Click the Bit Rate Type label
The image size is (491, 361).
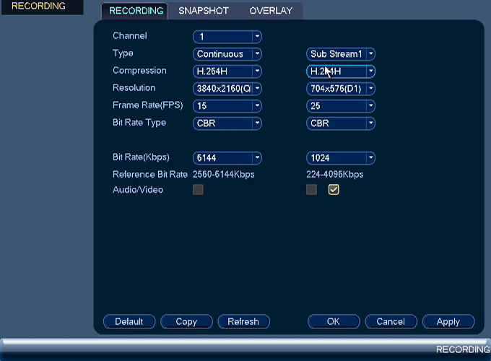coord(139,123)
